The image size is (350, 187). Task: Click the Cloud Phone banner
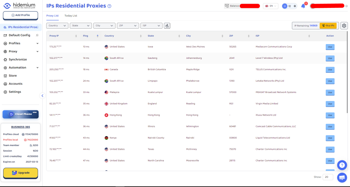click(21, 114)
